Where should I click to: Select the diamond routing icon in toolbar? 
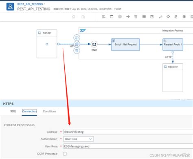coord(168,17)
